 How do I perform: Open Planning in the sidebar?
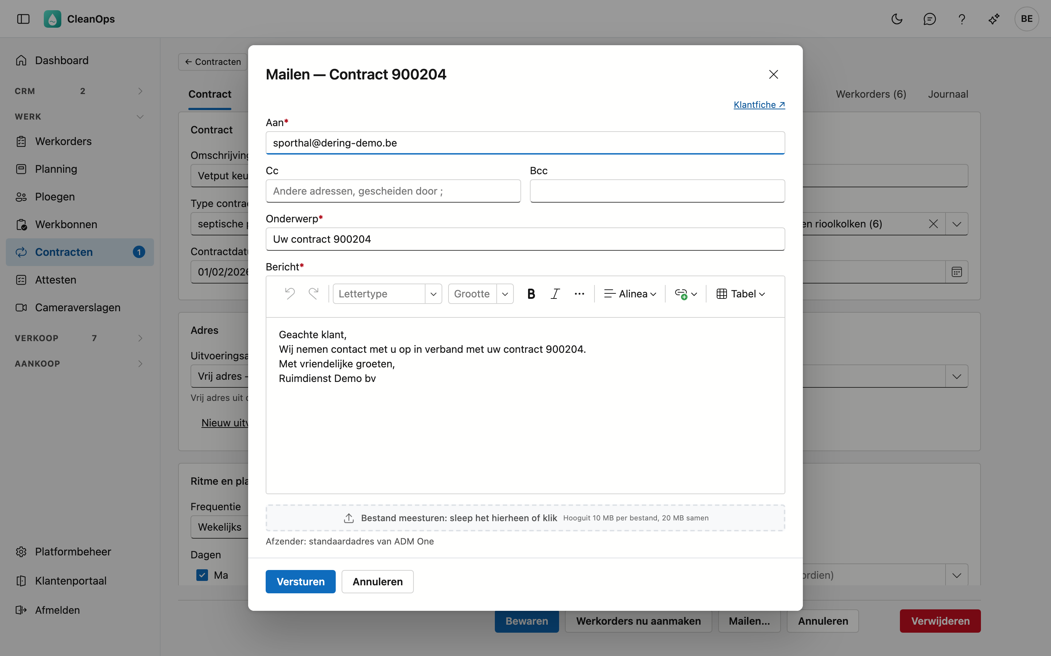coord(80,169)
